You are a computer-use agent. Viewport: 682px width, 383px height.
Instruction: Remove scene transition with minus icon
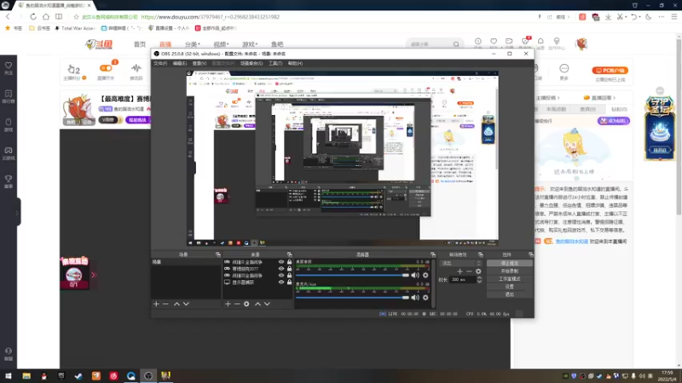[x=469, y=272]
